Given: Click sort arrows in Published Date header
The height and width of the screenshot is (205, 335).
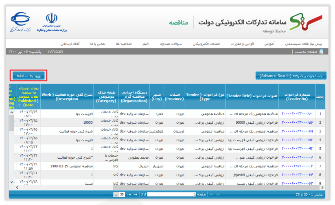Looking at the screenshot, I should click(x=20, y=105).
